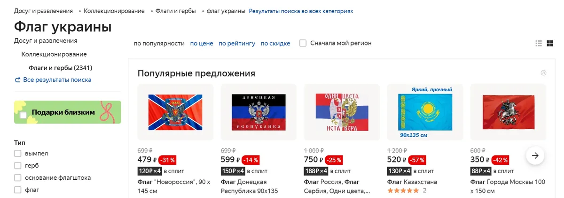This screenshot has height=198, width=564.
Task: Sort results по скидке
Action: click(x=275, y=44)
